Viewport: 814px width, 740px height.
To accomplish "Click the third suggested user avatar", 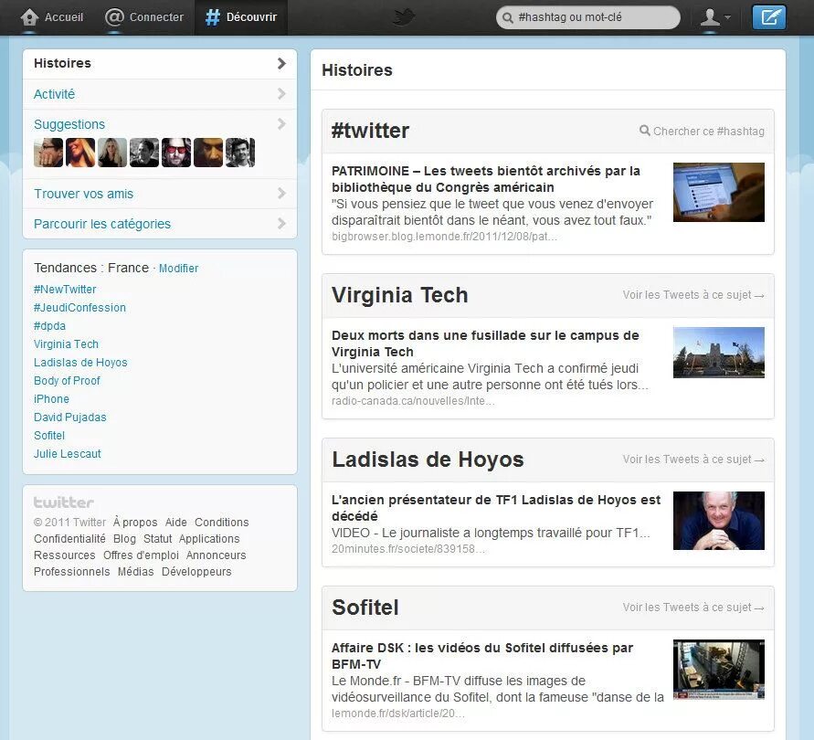I will click(112, 153).
